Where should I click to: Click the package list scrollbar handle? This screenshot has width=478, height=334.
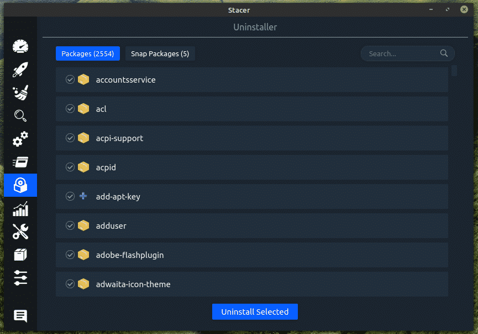point(454,71)
